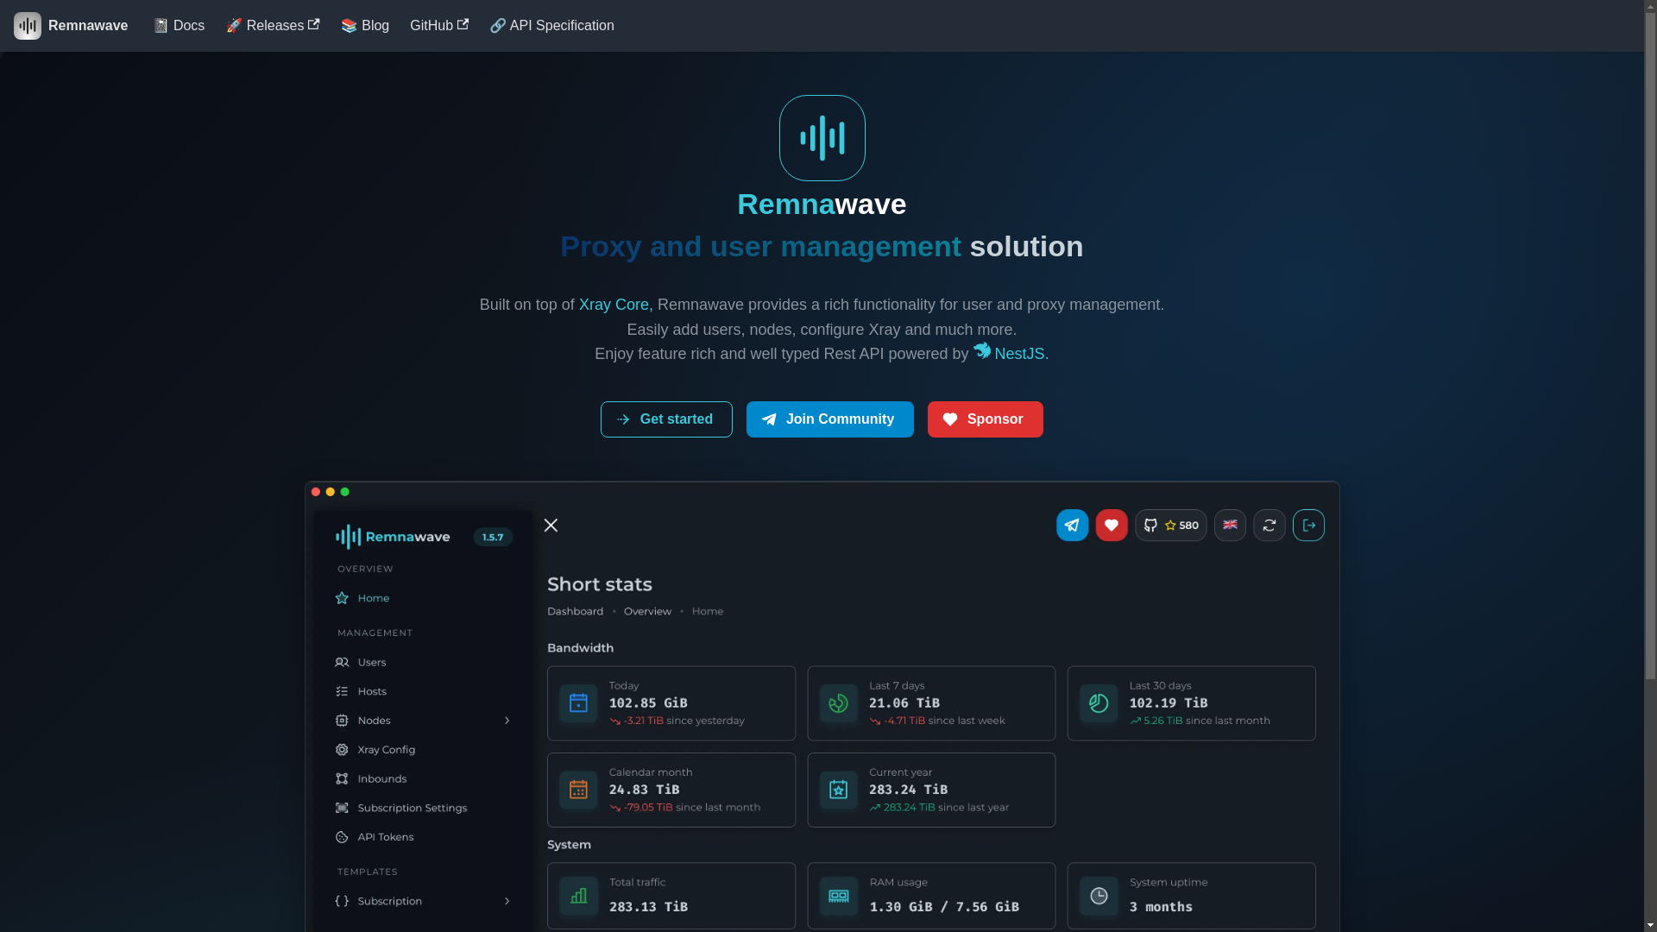Click the Get started button
The image size is (1657, 932).
[x=666, y=419]
